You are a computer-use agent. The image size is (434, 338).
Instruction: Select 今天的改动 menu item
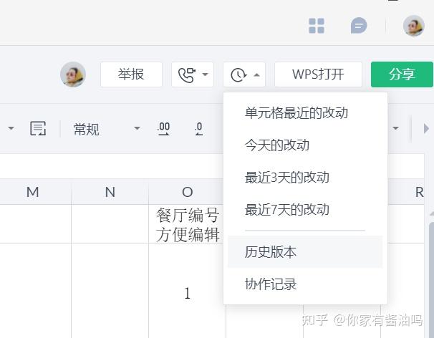click(305, 145)
